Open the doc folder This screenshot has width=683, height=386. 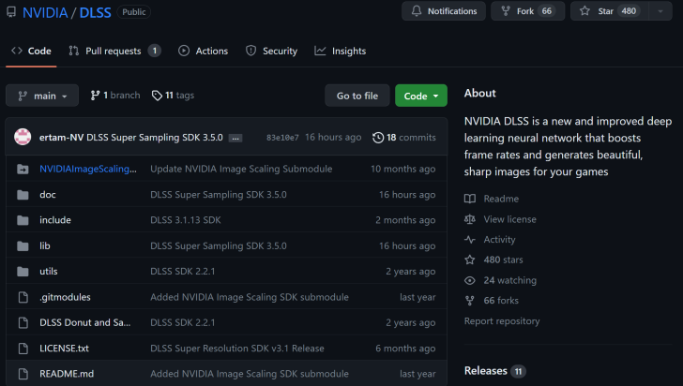(48, 195)
